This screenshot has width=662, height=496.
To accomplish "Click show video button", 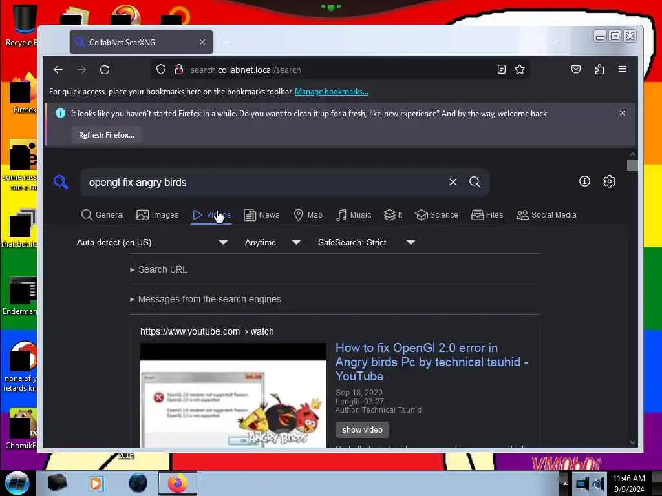I will point(362,429).
